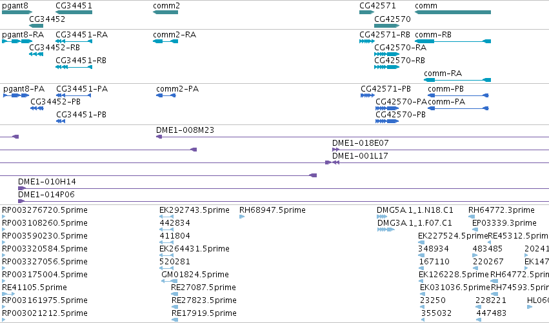
Task: Select the DME1-018E07 clone label
Action: tap(360, 142)
